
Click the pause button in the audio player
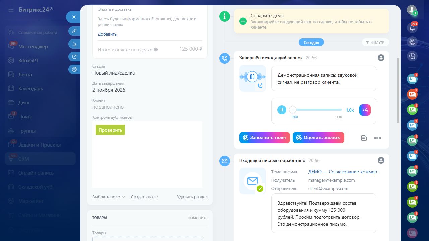click(x=282, y=110)
